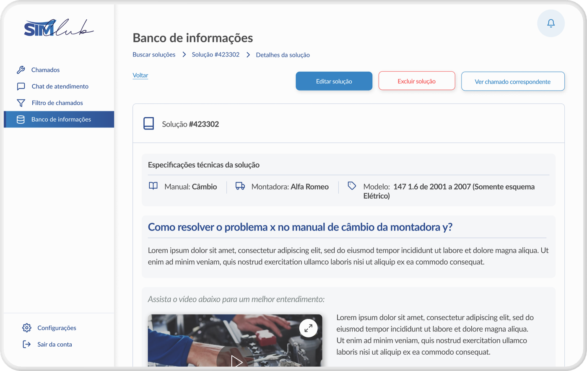Click the book icon next to Solução #423302

point(149,124)
